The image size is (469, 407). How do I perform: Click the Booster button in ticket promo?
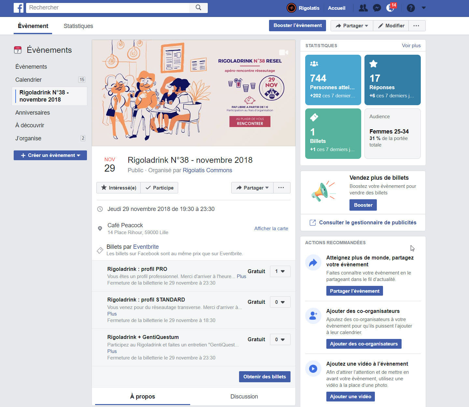(x=363, y=205)
